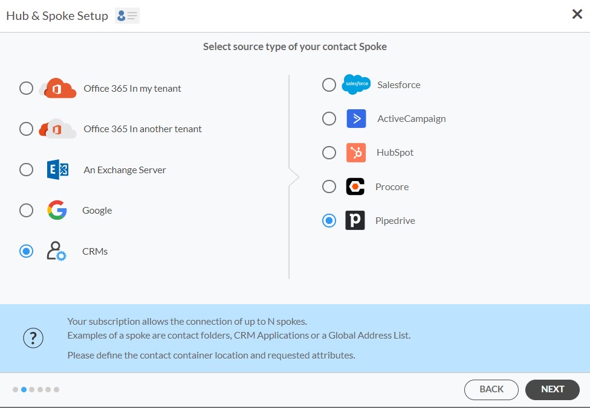This screenshot has height=408, width=590.
Task: Click the Office 365 my tenant cloud icon
Action: pos(58,88)
